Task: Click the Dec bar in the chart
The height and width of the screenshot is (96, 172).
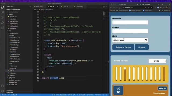Action: point(164,74)
